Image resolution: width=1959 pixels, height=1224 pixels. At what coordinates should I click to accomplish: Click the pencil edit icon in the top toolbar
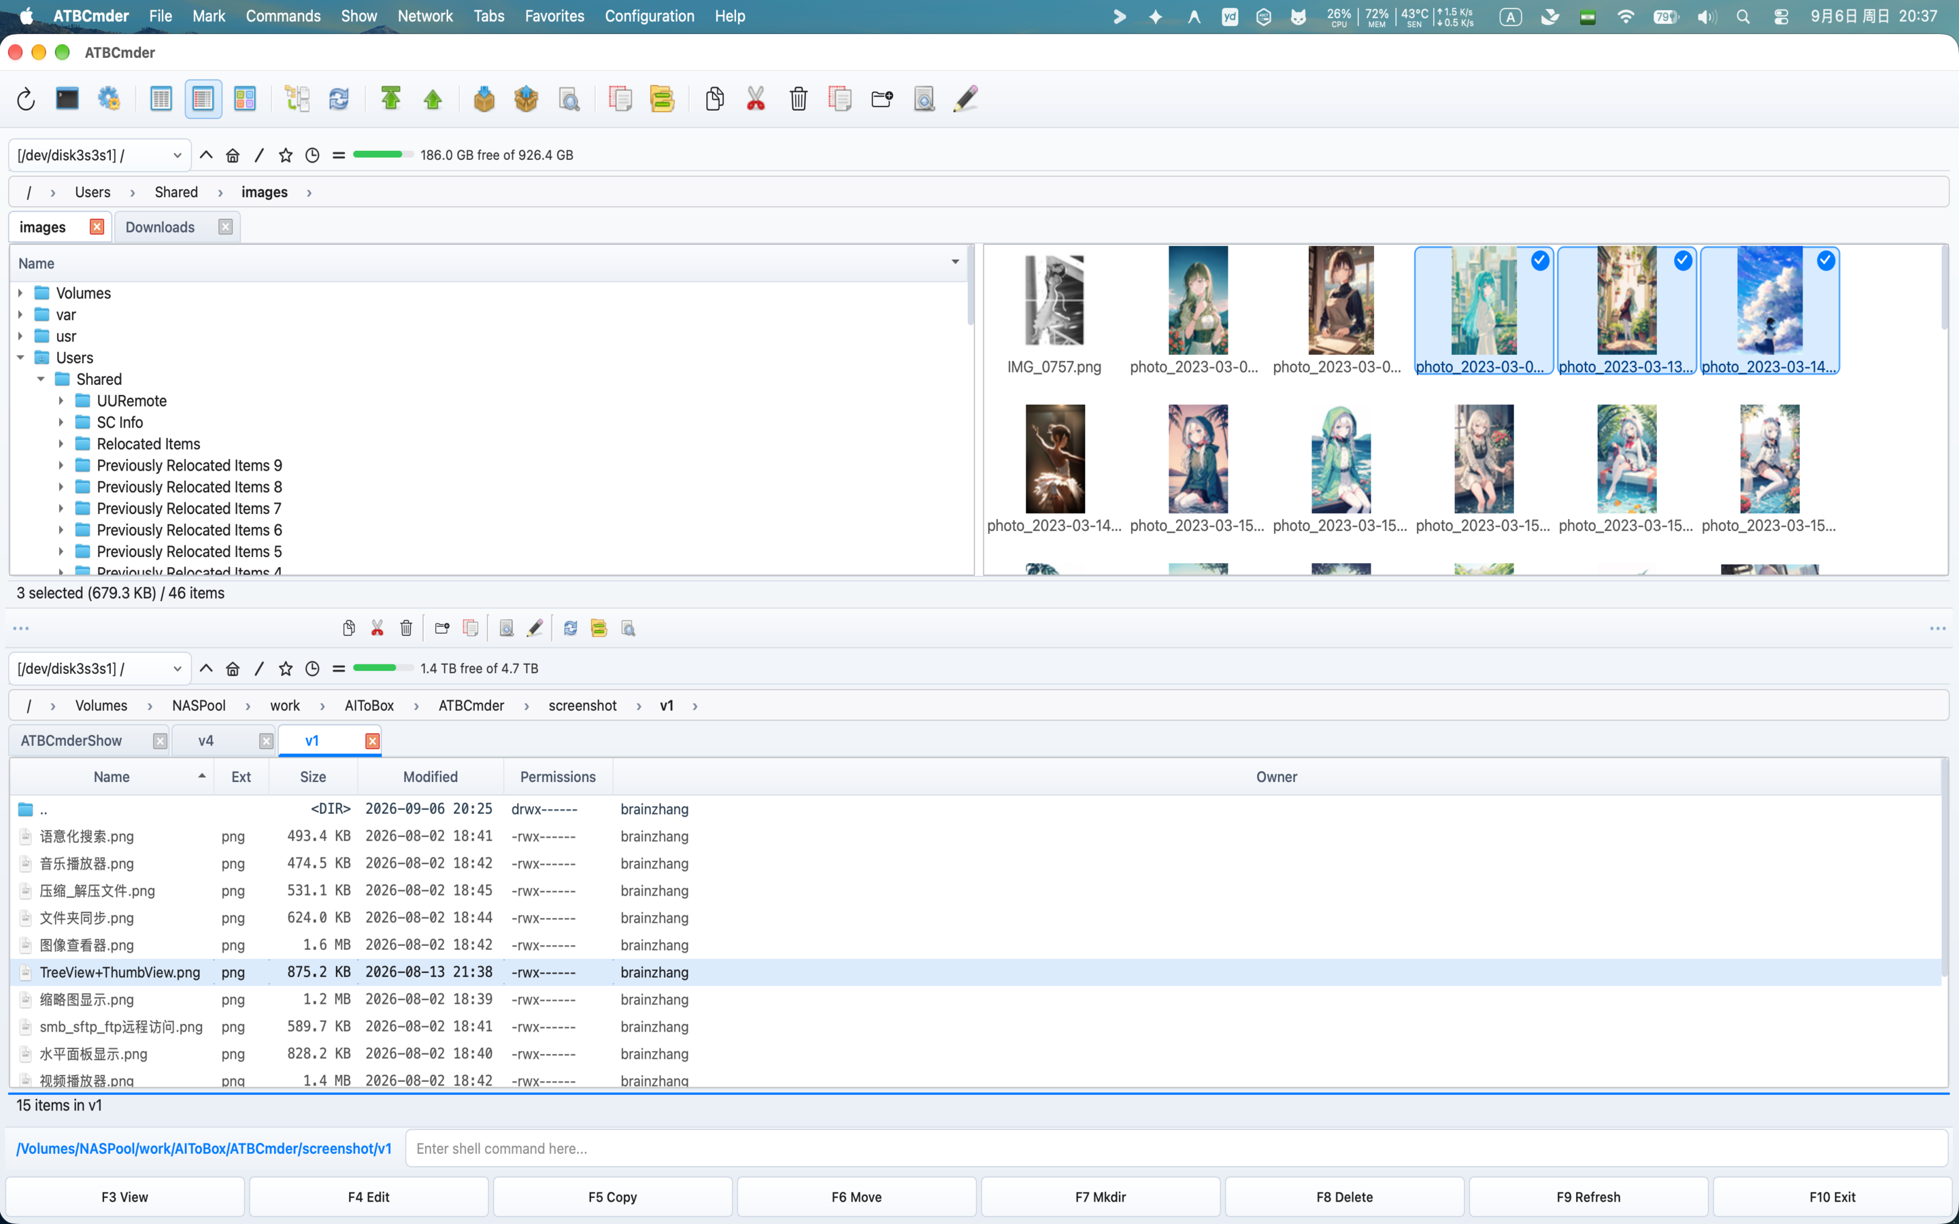pos(966,99)
